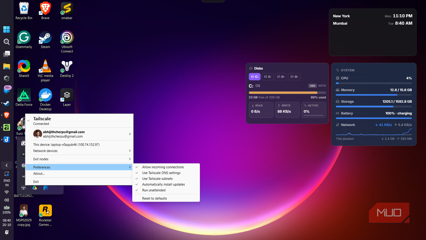Click the Windows Start button in taskbar

coord(6,29)
